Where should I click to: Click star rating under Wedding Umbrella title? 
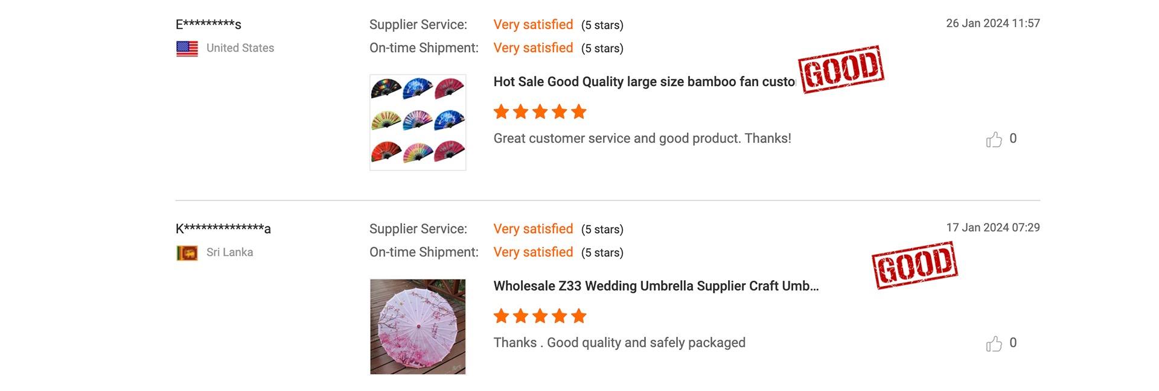tap(540, 316)
